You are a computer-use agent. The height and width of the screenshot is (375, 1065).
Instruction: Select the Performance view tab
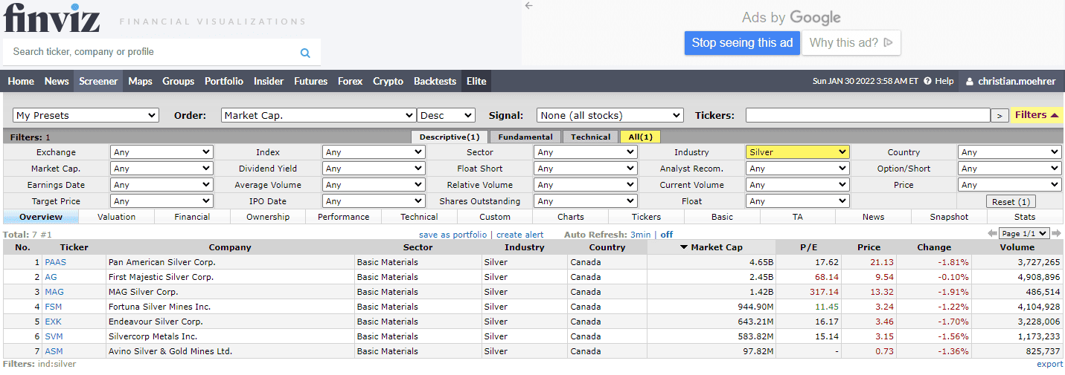click(x=344, y=217)
